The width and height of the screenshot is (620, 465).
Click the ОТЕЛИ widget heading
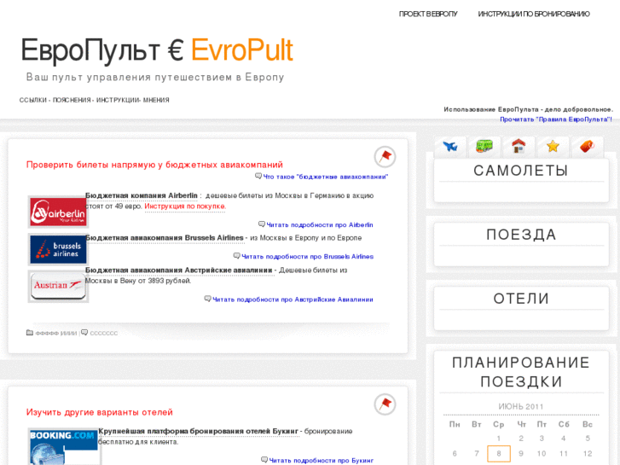[521, 299]
